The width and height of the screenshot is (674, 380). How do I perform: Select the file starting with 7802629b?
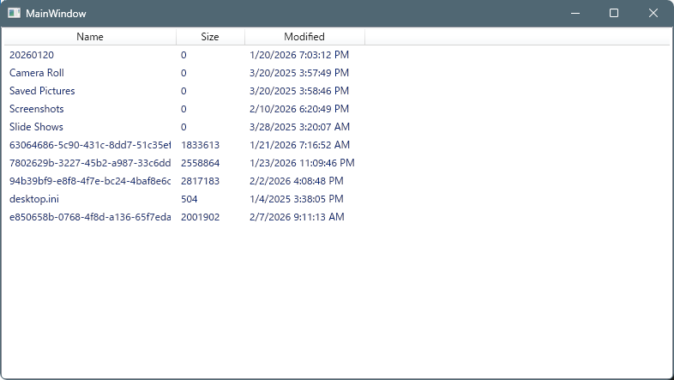[89, 163]
